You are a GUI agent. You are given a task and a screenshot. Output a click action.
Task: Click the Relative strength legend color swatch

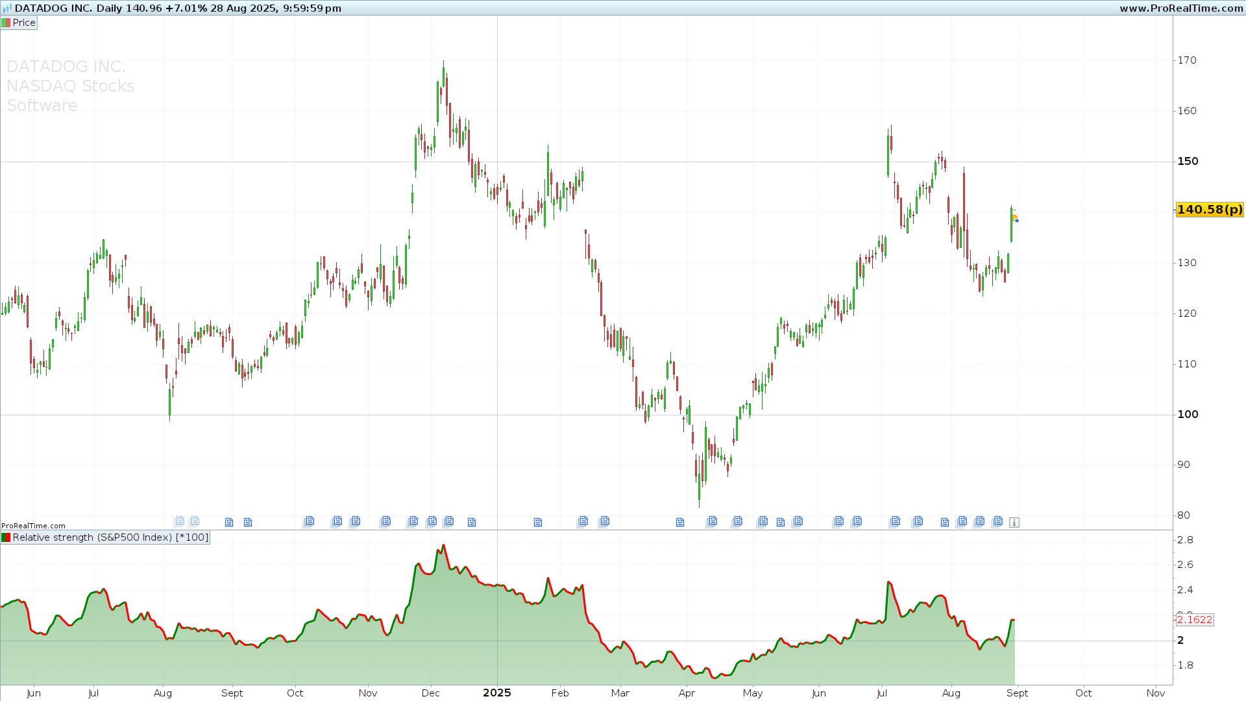[6, 537]
